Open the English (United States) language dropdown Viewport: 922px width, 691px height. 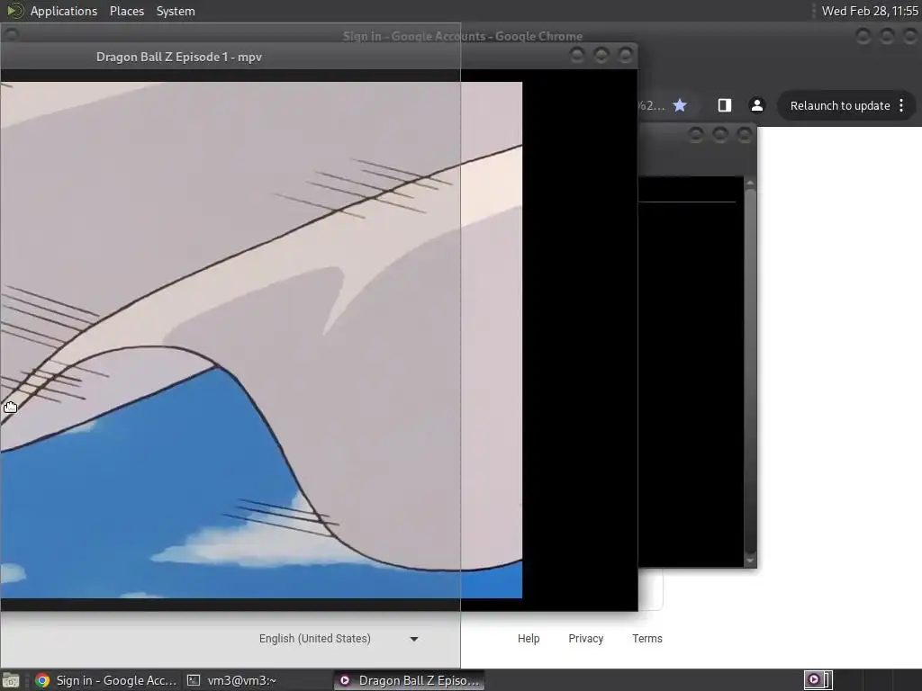tap(339, 639)
